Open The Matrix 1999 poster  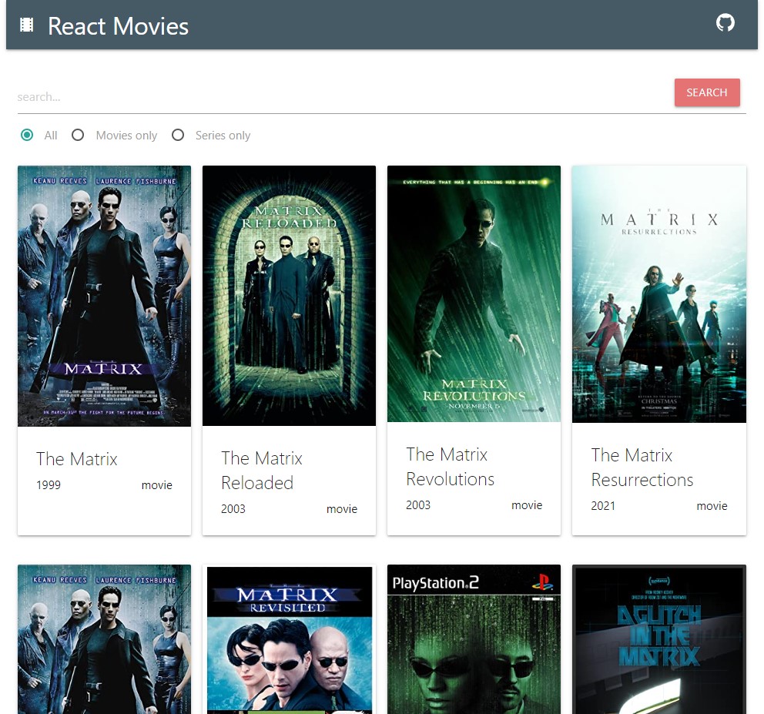coord(104,296)
